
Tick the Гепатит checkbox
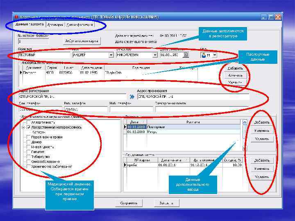click(29, 152)
